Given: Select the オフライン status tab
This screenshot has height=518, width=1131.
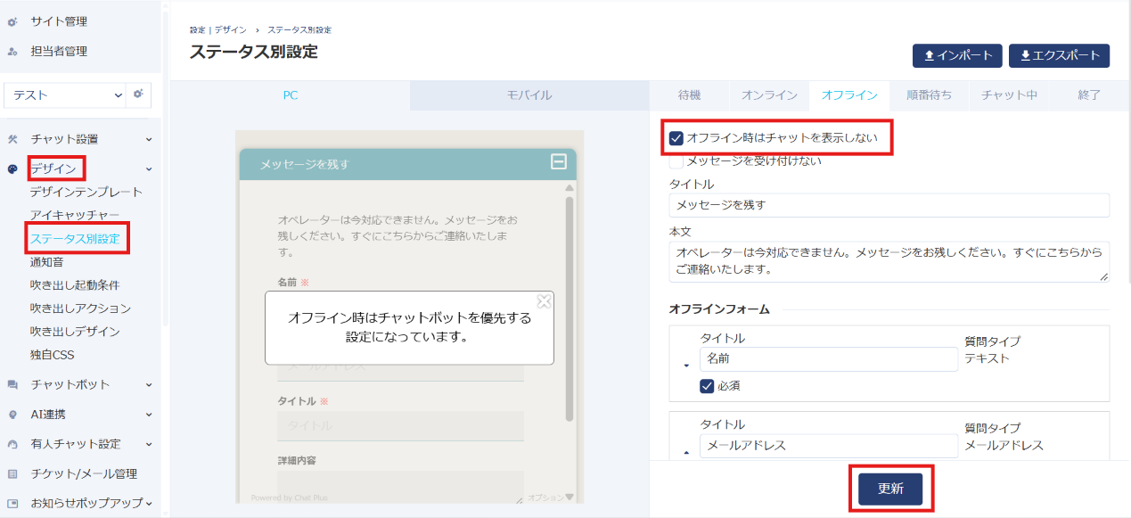Looking at the screenshot, I should tap(849, 95).
